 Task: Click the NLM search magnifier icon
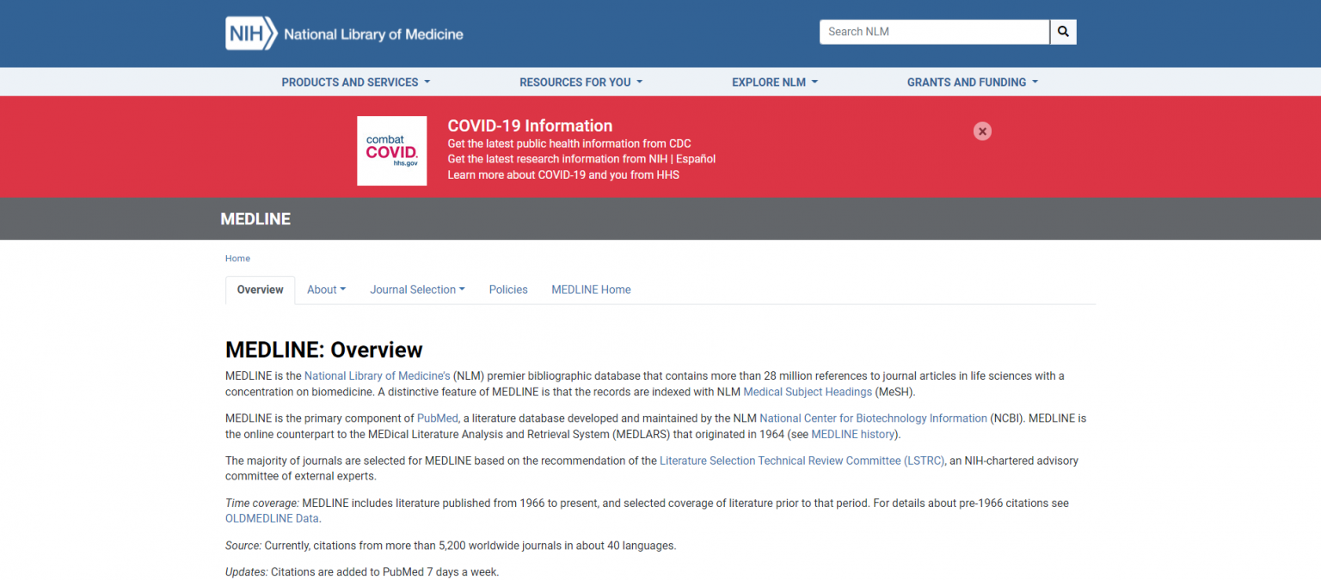click(1063, 32)
